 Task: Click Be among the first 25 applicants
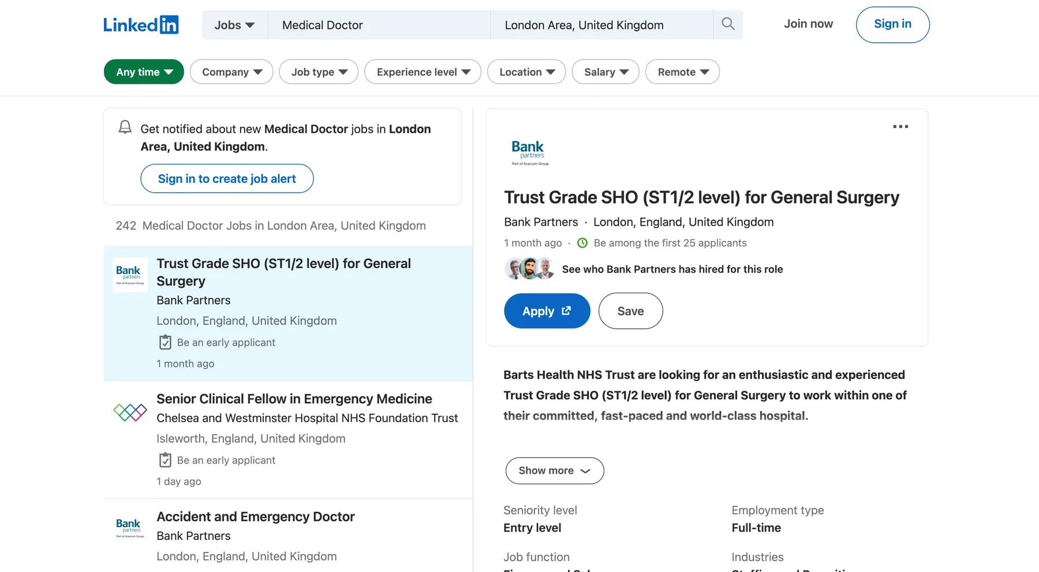click(670, 243)
